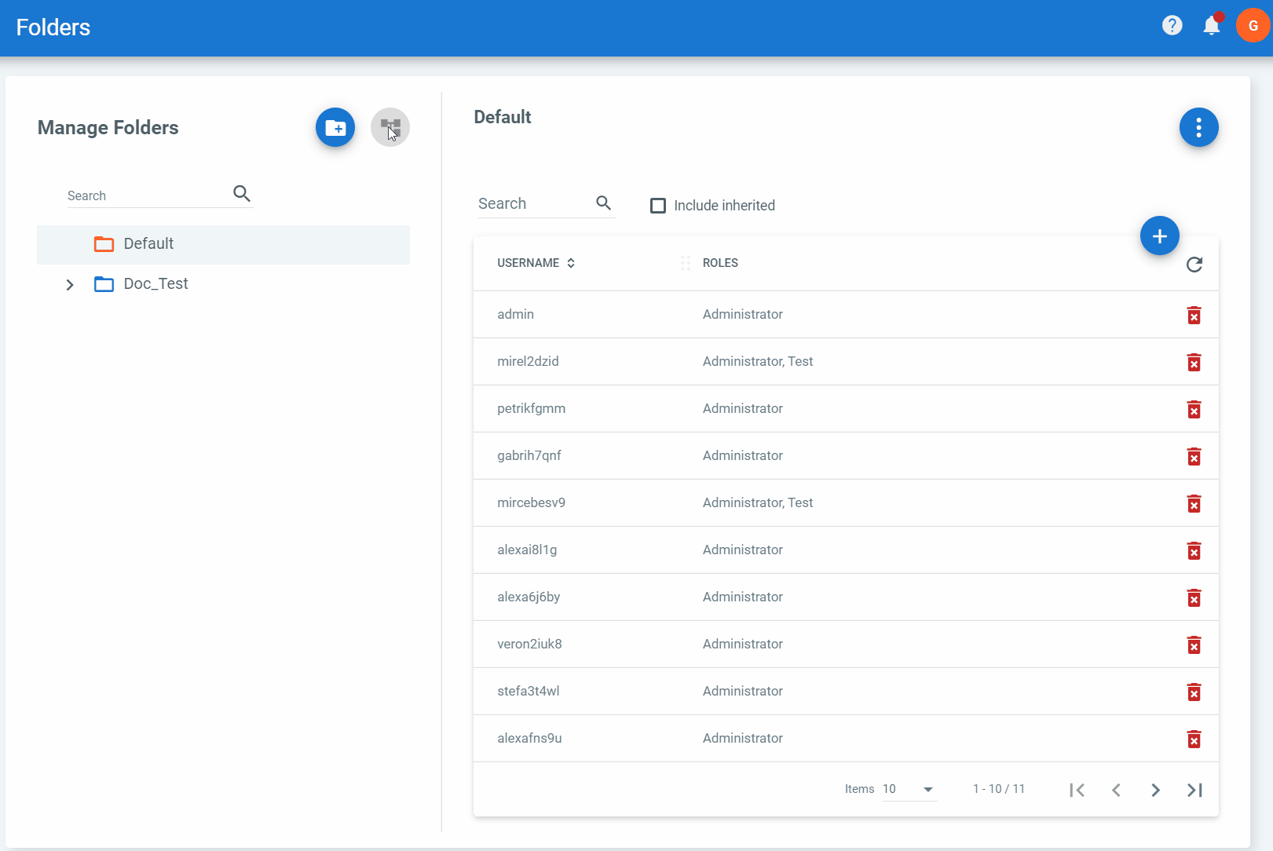Select the Doc_Test folder
Viewport: 1273px width, 851px height.
click(155, 284)
